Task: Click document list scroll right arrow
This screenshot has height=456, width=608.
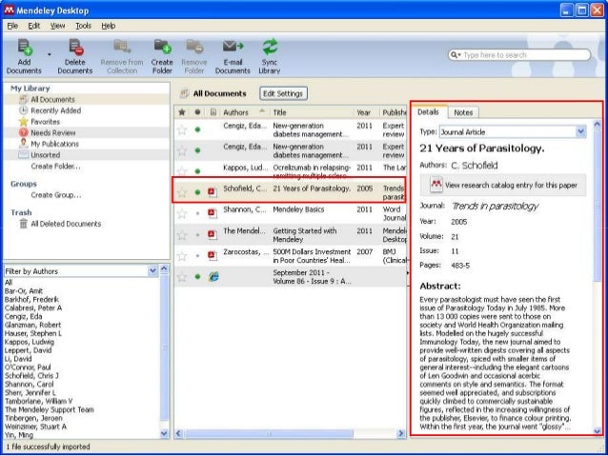Action: [401, 433]
